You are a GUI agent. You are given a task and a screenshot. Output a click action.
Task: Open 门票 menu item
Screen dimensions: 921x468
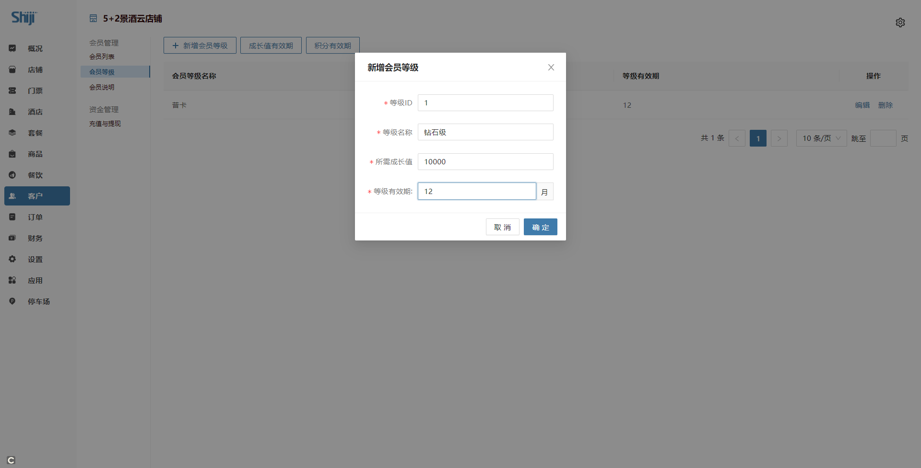pyautogui.click(x=37, y=91)
